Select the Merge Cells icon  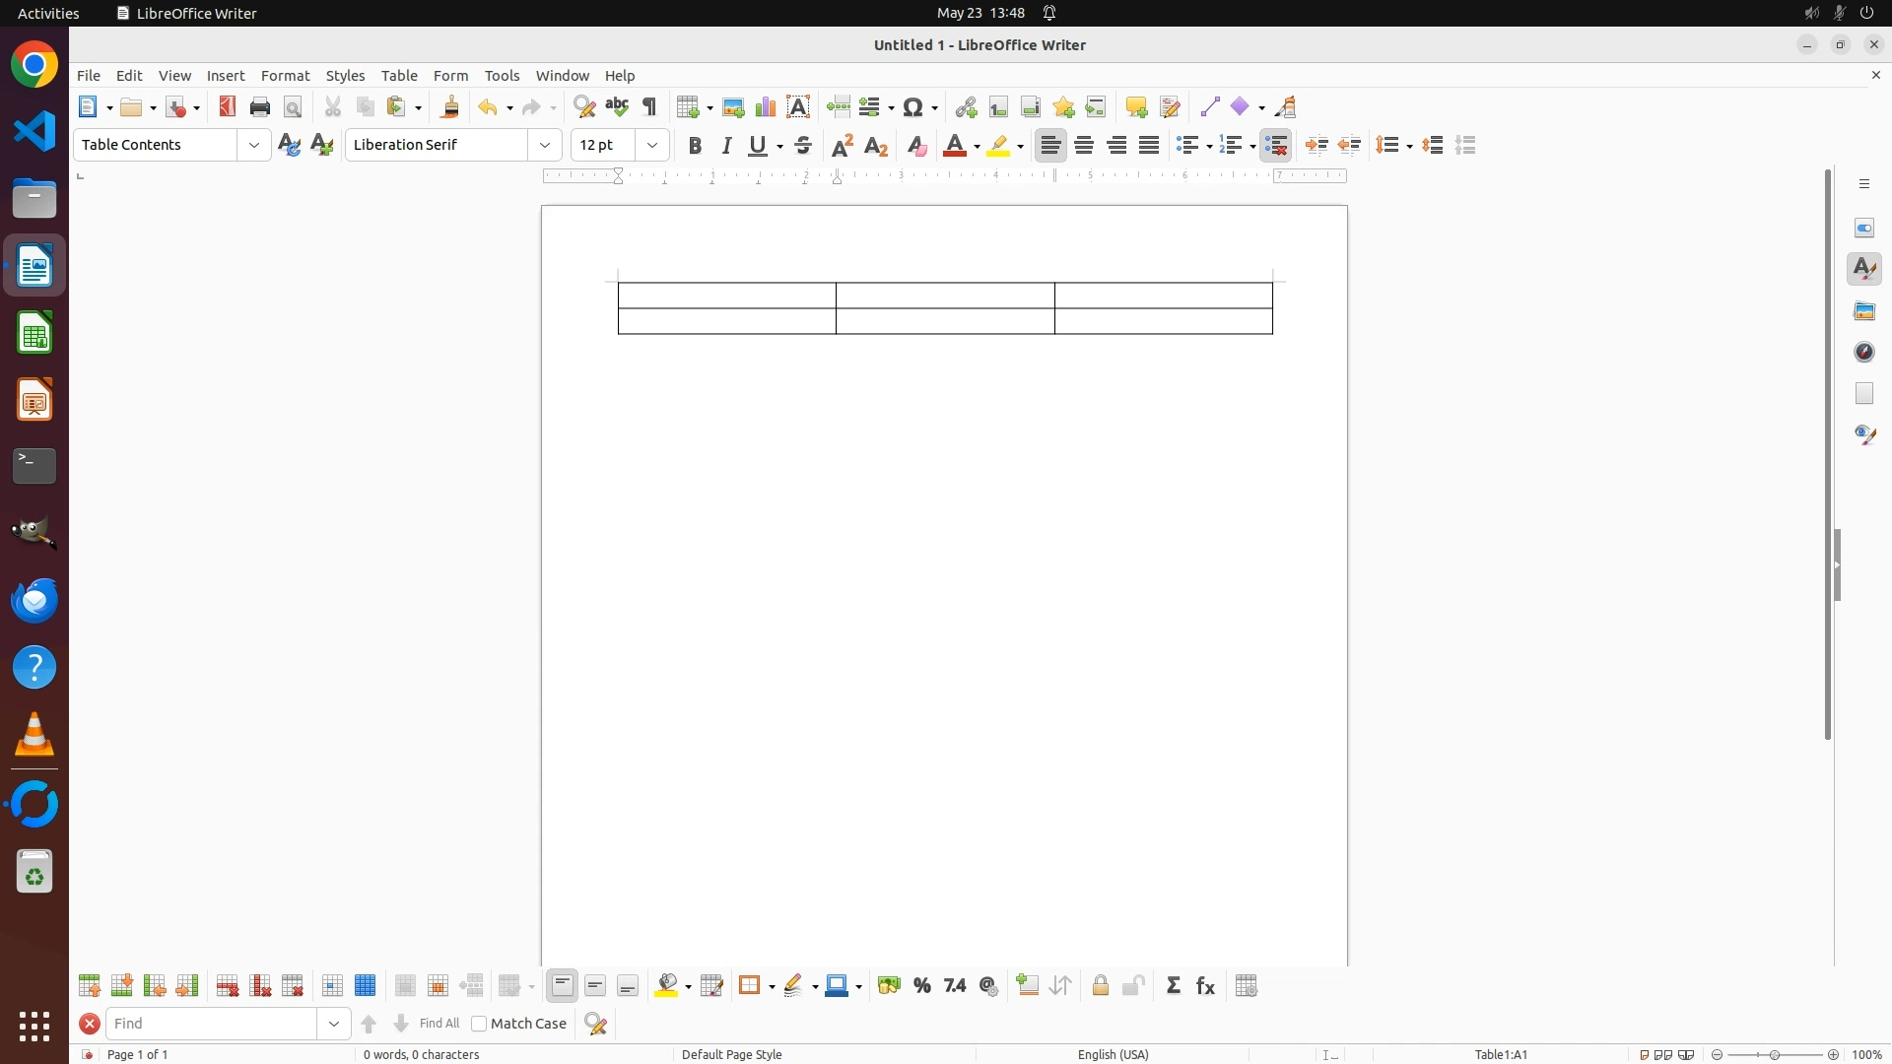[x=405, y=986]
